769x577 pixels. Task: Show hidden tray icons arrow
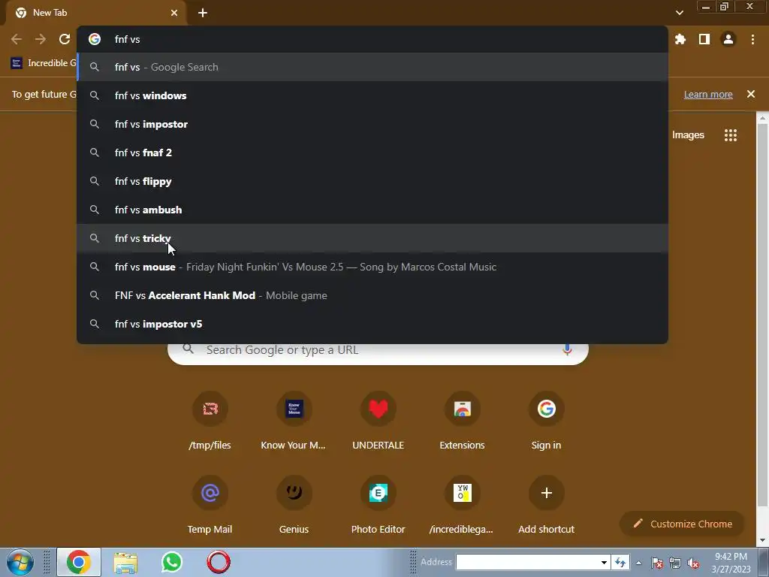(x=638, y=563)
